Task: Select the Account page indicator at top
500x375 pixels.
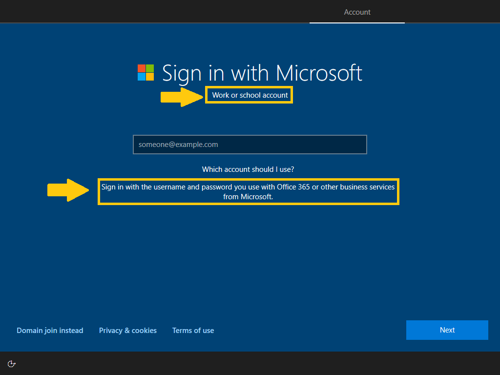Action: pos(357,12)
